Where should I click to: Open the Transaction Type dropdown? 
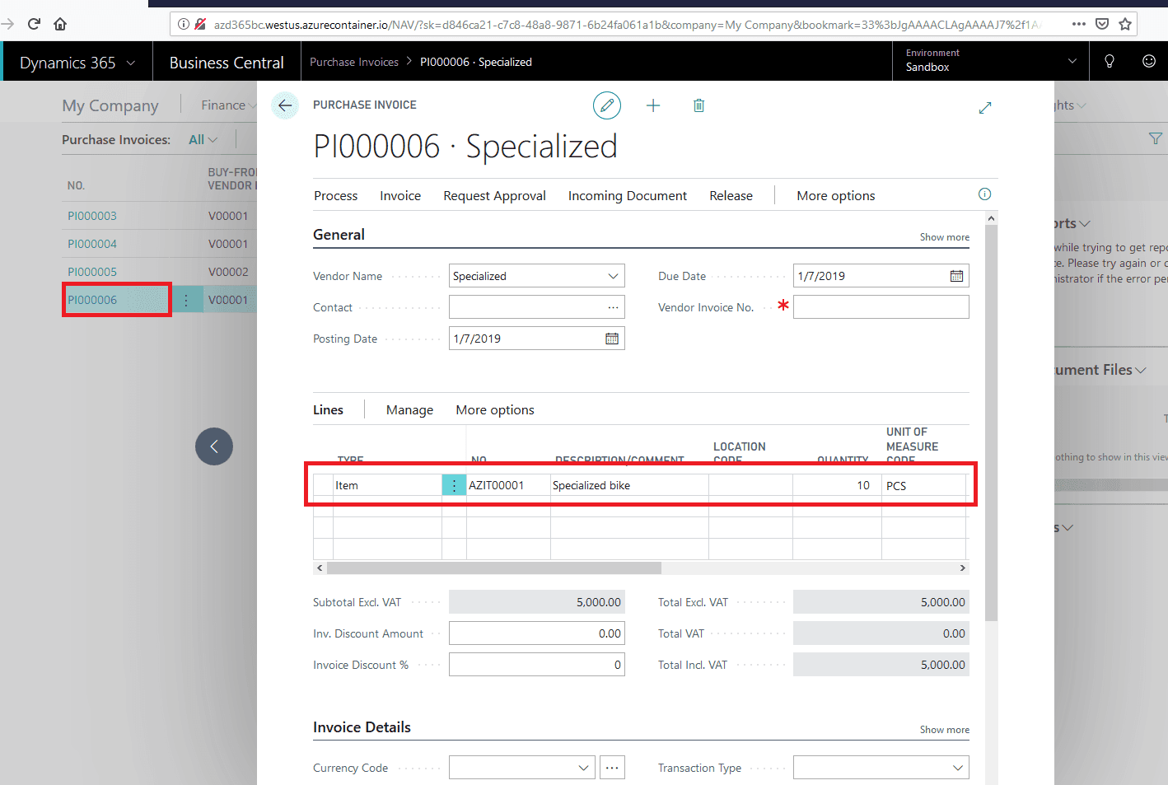tap(958, 768)
